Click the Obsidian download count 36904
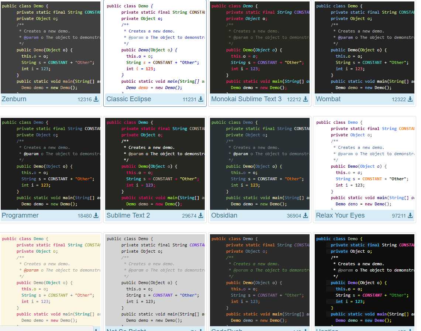 (x=294, y=216)
